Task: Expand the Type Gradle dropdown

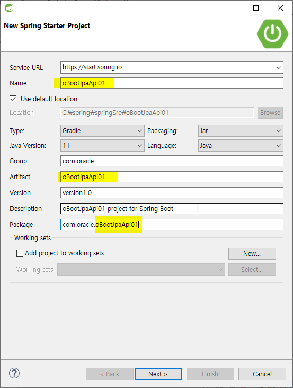Action: (x=102, y=130)
